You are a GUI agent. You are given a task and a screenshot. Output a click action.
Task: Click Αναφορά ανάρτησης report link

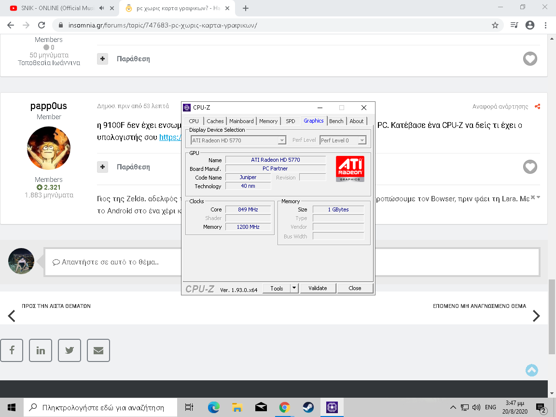pyautogui.click(x=500, y=106)
